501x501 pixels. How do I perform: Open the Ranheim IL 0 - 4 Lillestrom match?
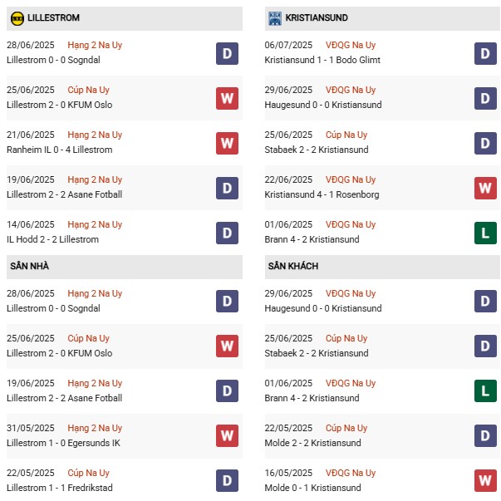(x=60, y=150)
